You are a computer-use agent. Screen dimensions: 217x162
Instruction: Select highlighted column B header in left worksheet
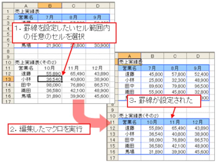click(50, 6)
